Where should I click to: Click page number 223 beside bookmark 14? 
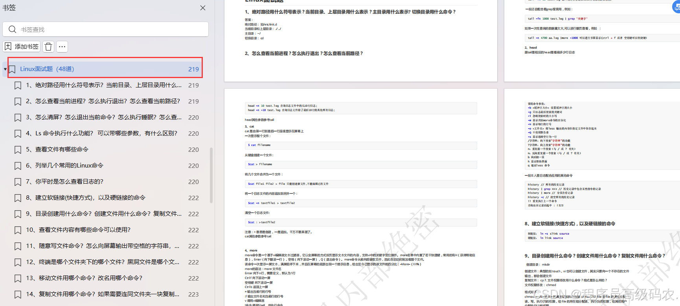(x=193, y=294)
